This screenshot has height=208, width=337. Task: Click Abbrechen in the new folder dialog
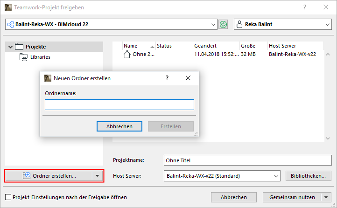(x=119, y=126)
